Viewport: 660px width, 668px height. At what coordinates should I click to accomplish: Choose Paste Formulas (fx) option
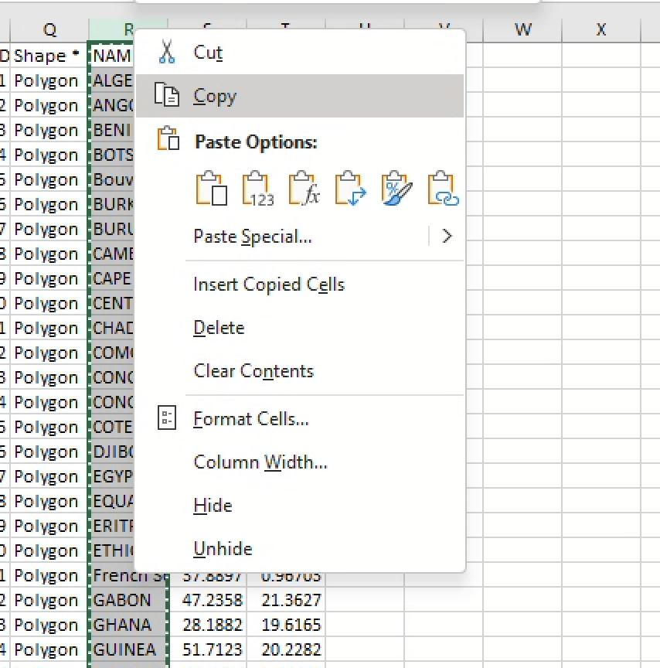[304, 189]
